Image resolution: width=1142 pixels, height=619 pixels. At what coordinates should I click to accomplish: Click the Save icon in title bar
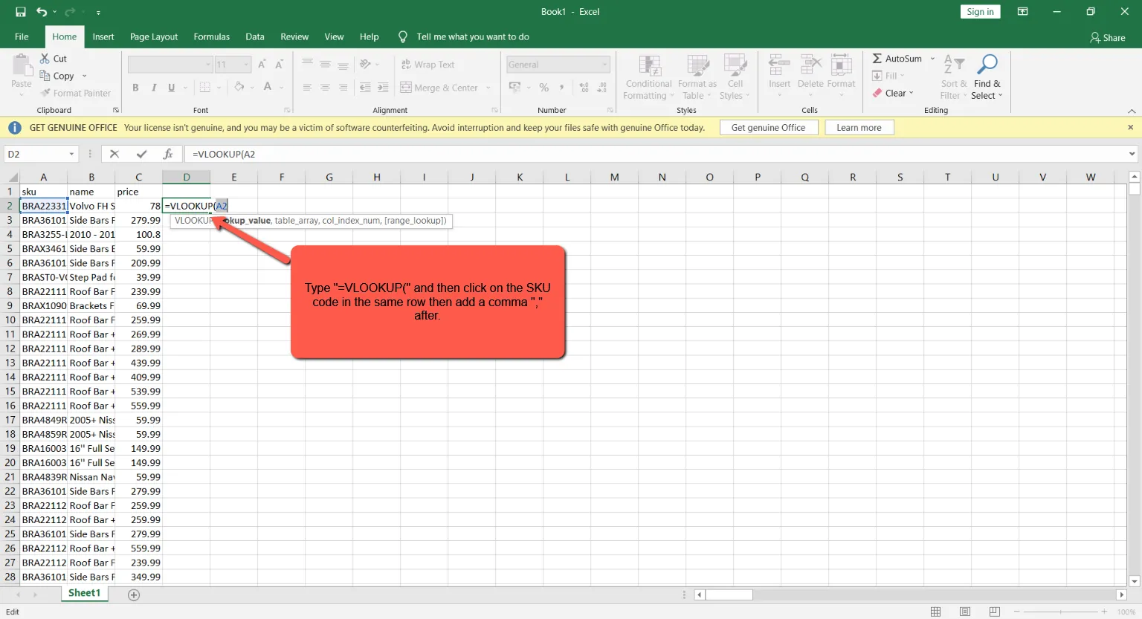coord(20,12)
